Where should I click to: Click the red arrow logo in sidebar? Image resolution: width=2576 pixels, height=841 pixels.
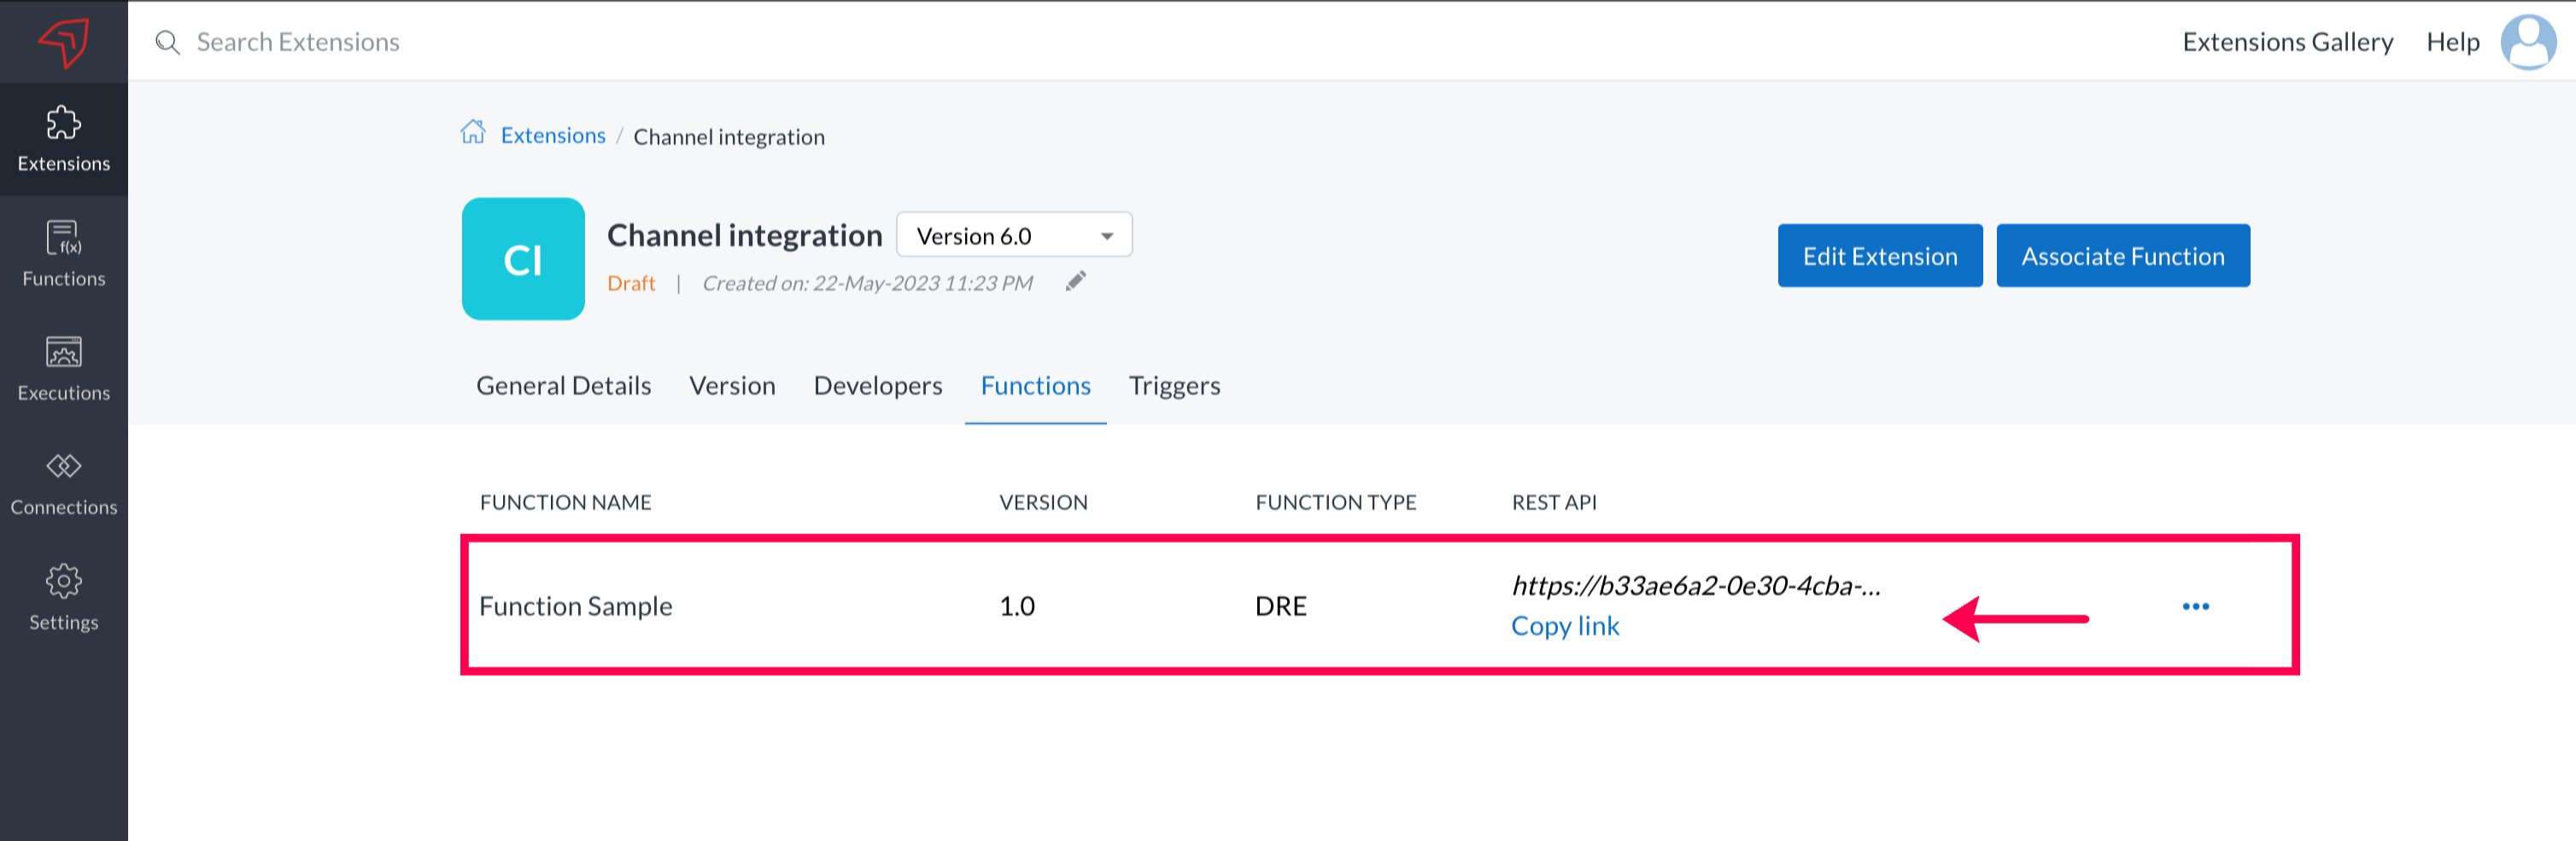click(x=63, y=42)
